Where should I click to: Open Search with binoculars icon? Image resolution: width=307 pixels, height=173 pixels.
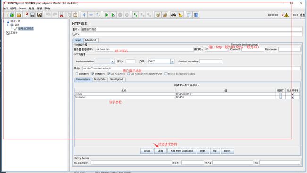173,15
